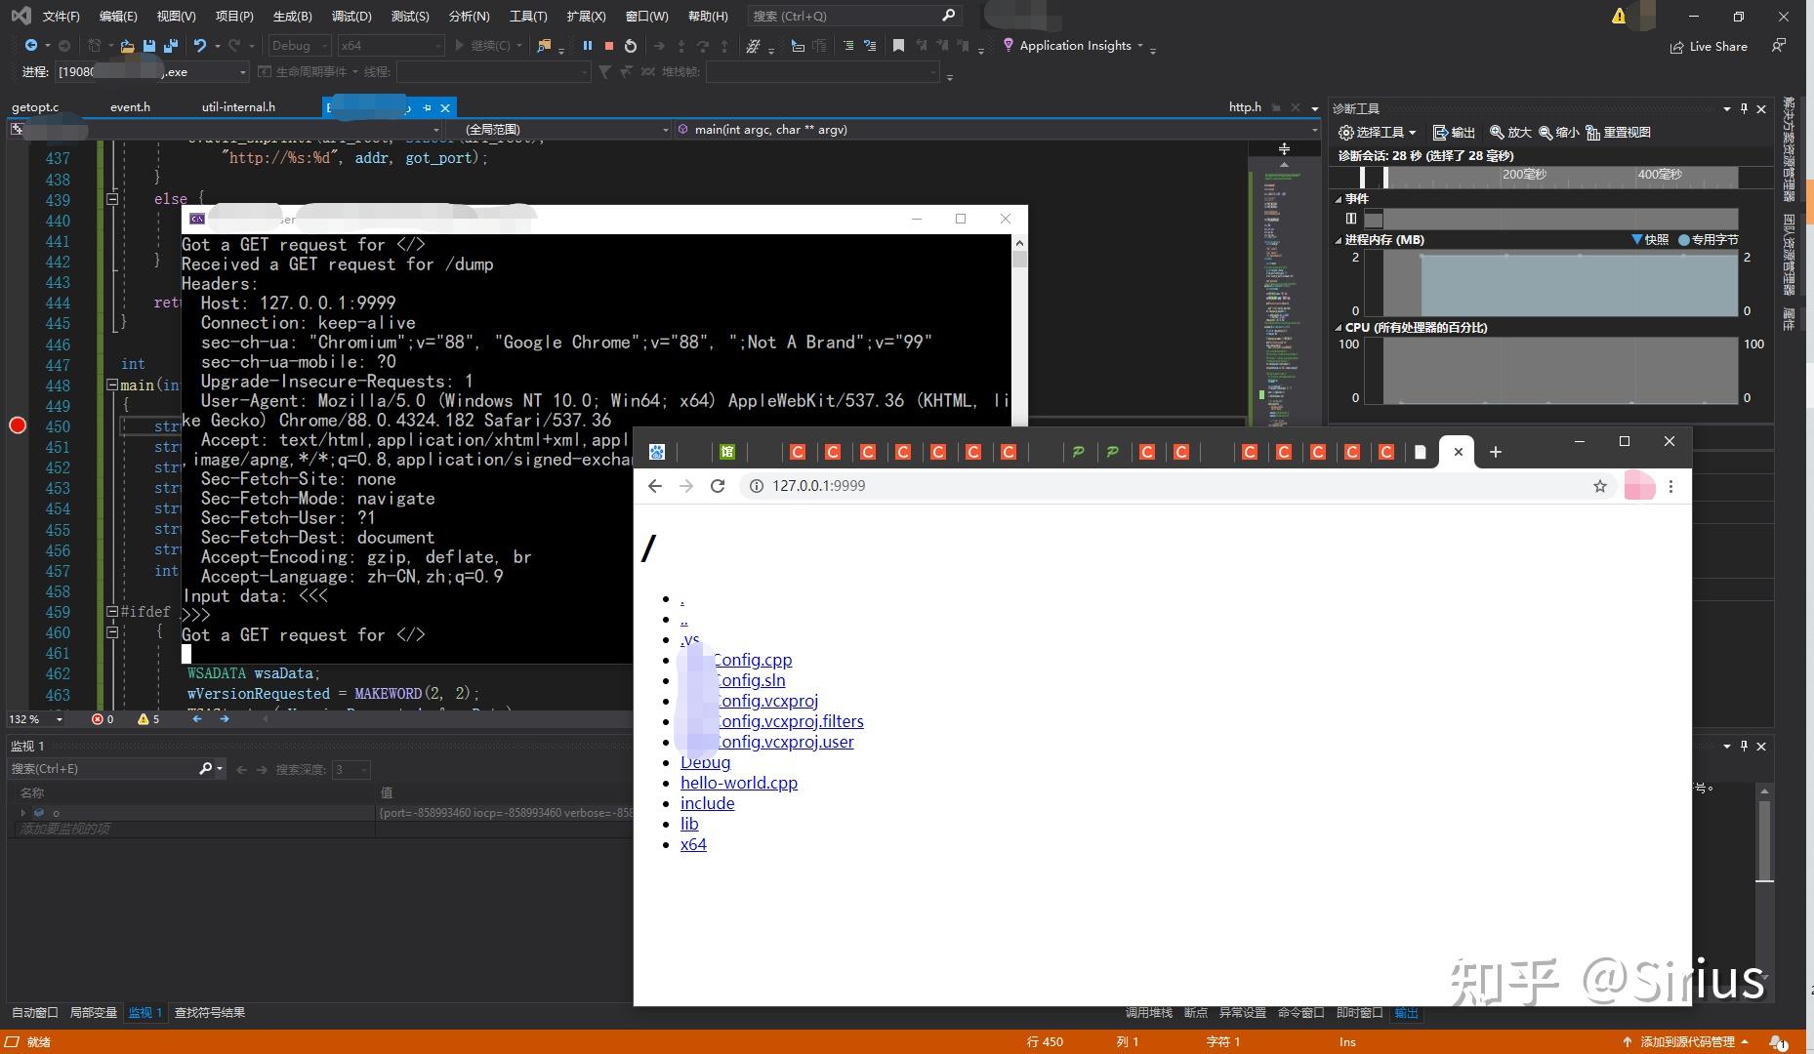Undo the last edit with the toolbar arrow
This screenshot has height=1054, width=1814.
pyautogui.click(x=200, y=46)
